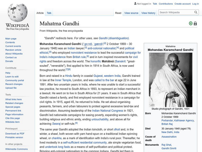Click Permanent link

tap(13, 111)
